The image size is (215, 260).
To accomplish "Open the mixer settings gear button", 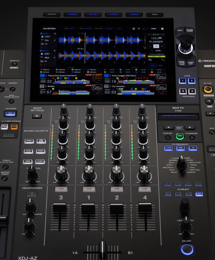I will point(37,116).
